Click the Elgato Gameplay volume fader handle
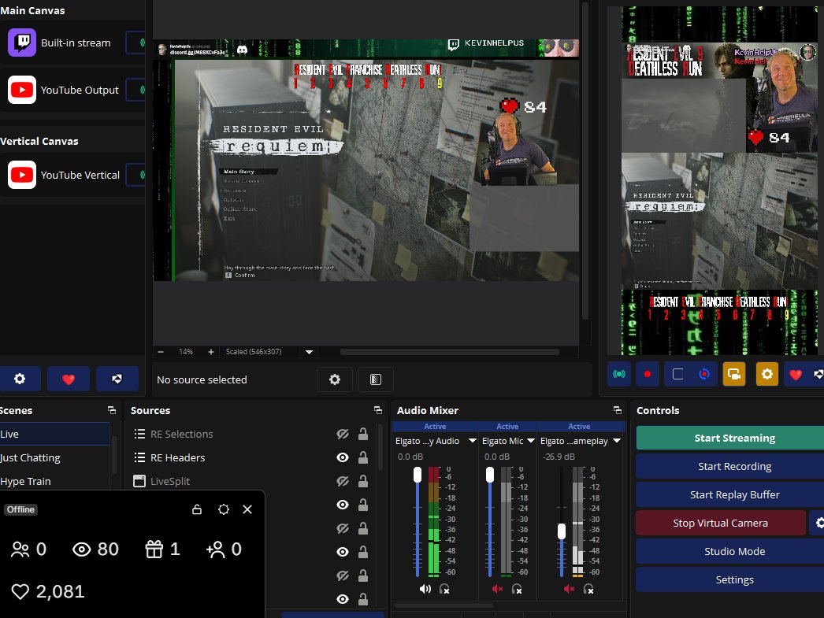824x618 pixels. (561, 531)
